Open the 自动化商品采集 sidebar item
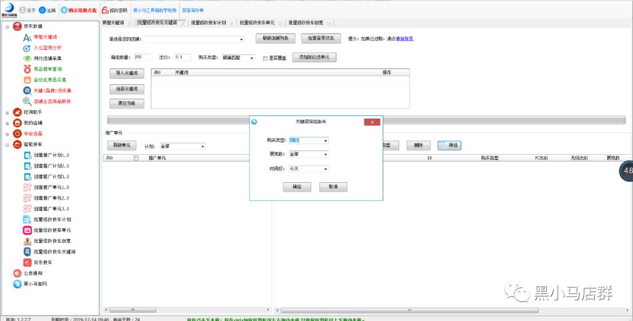Image resolution: width=633 pixels, height=321 pixels. coord(50,80)
